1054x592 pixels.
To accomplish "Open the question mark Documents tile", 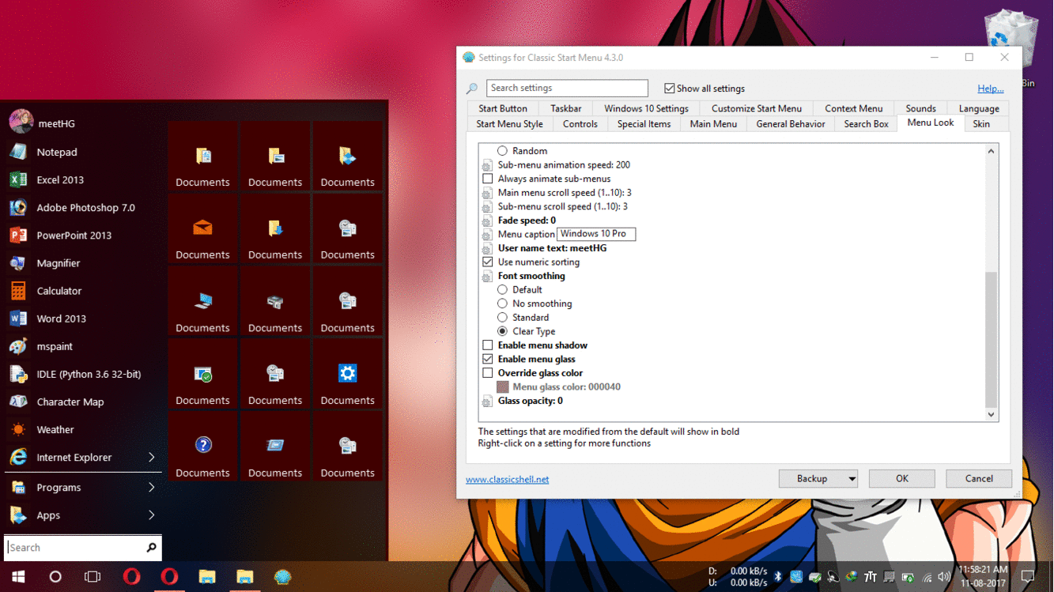I will click(203, 445).
